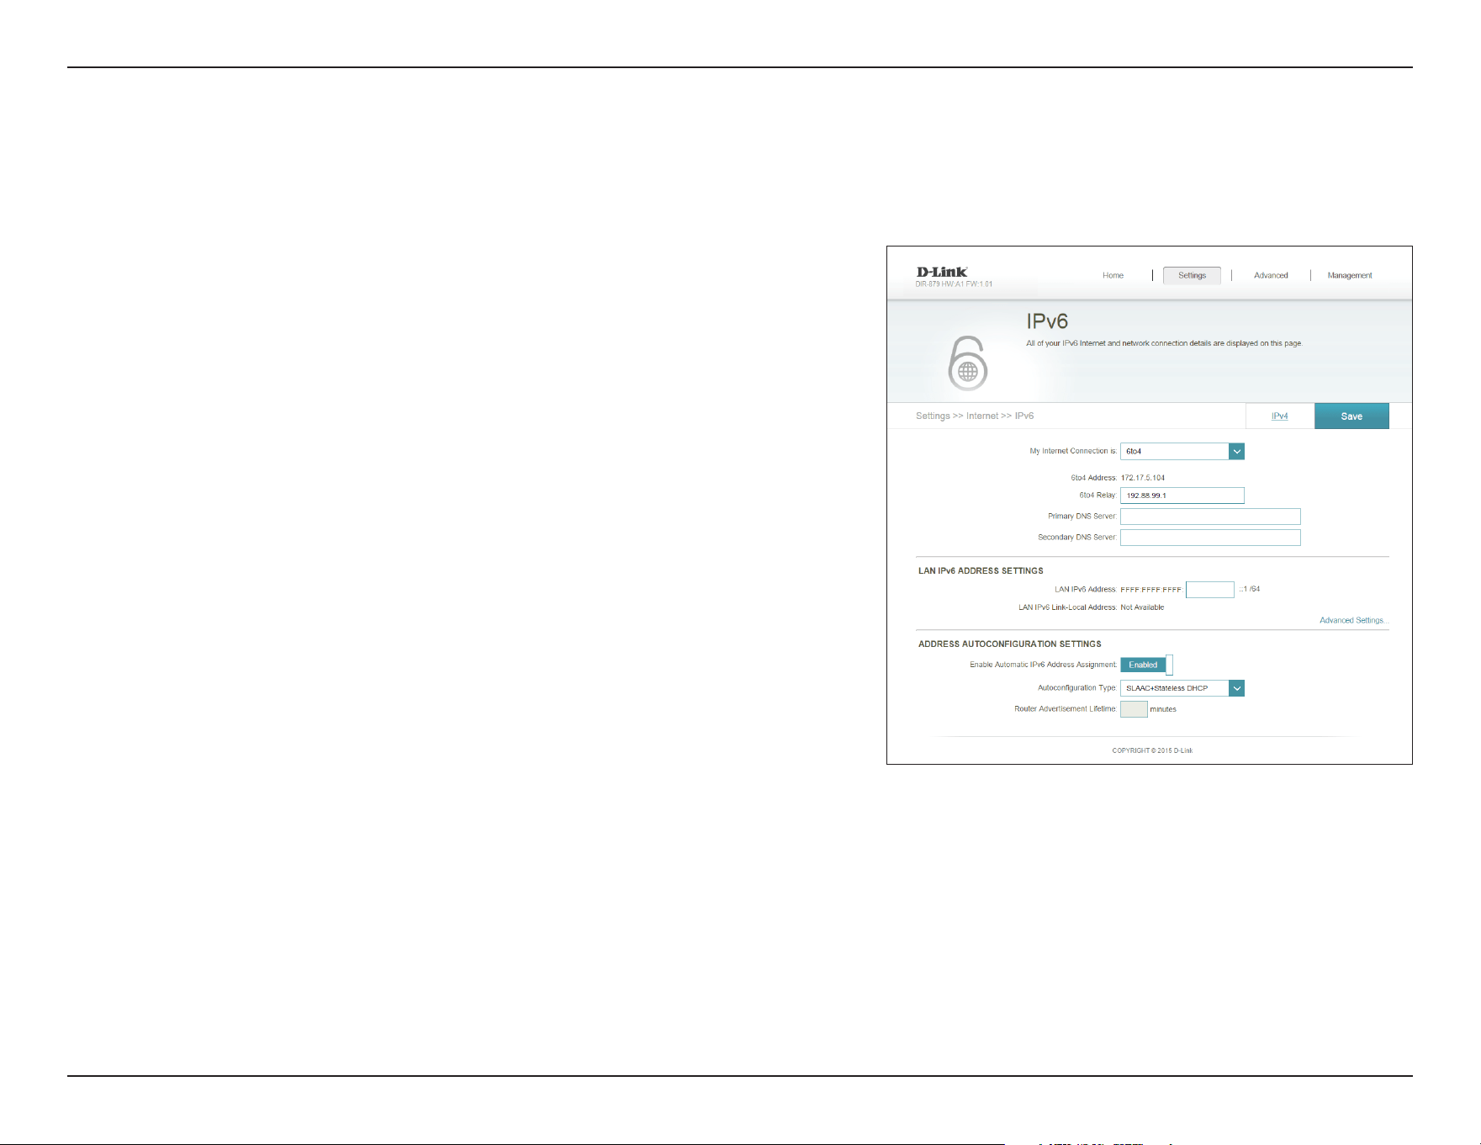Click the COPYRIGHT 2015 D-Link footer text
This screenshot has height=1145, width=1481.
(1152, 750)
